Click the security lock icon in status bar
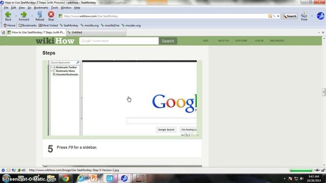This screenshot has width=326, height=183. (323, 170)
